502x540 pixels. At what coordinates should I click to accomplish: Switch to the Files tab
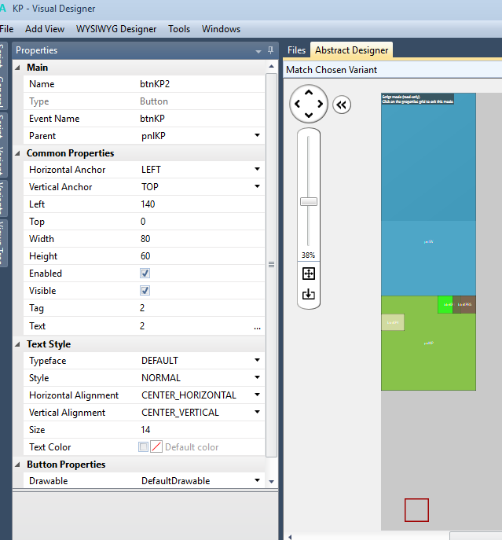296,50
